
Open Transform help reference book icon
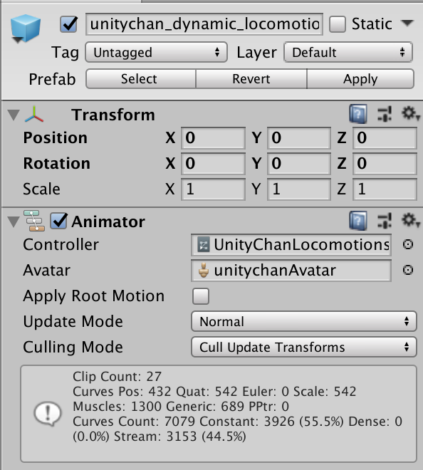point(358,114)
